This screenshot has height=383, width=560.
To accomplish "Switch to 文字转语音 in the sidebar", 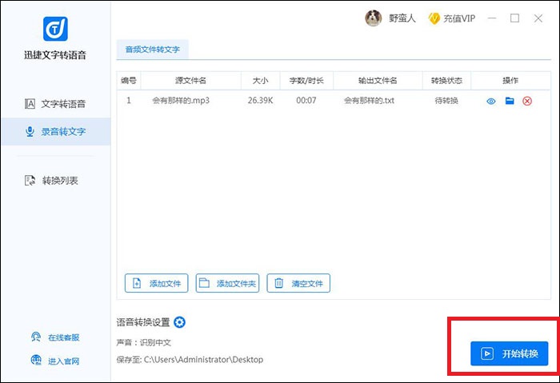I will 55,104.
